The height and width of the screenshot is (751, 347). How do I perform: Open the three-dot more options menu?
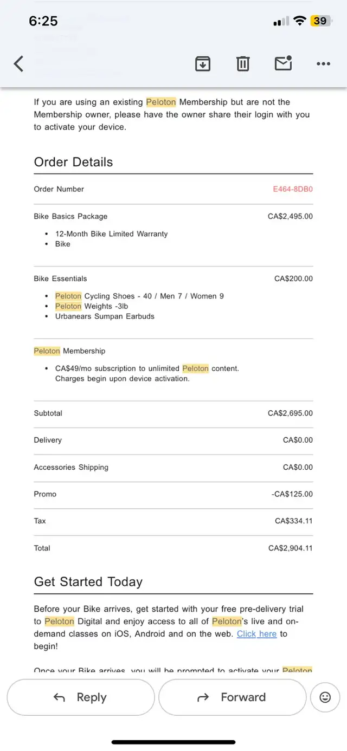coord(323,64)
